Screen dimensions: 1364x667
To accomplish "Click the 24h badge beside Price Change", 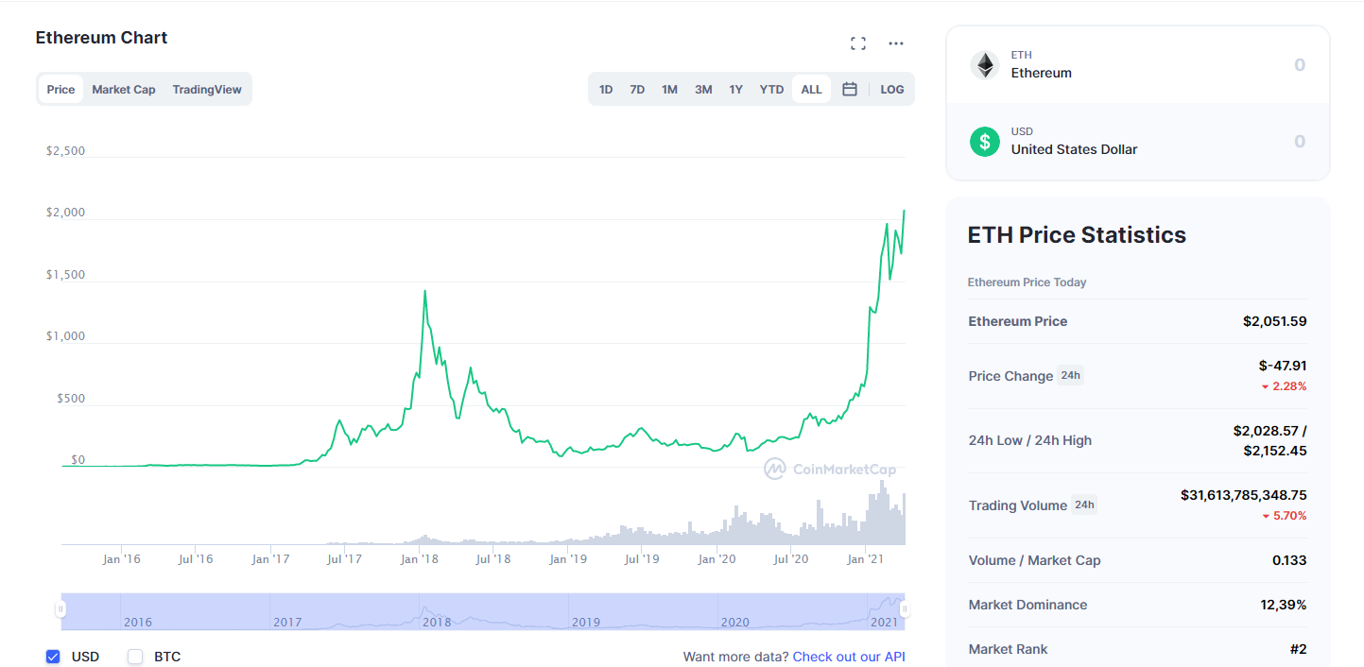I will click(1070, 375).
